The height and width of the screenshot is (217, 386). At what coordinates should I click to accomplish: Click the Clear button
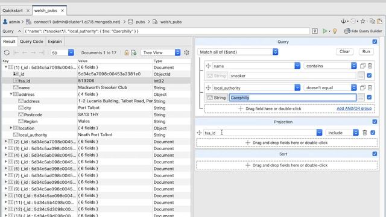click(344, 51)
